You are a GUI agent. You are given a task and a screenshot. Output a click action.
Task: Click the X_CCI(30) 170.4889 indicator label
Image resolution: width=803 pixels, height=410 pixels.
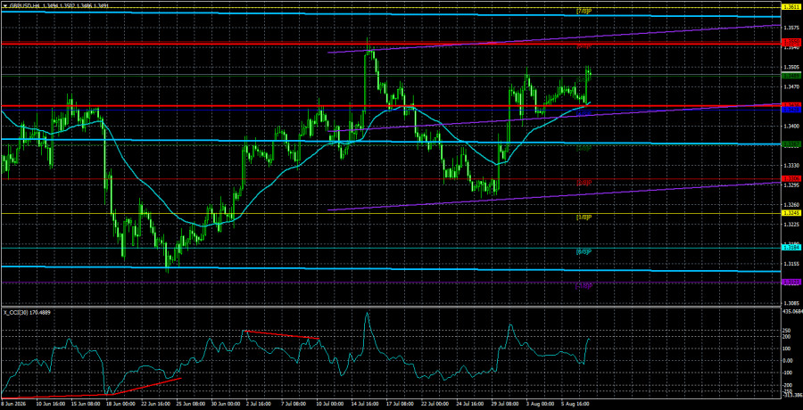(x=27, y=312)
